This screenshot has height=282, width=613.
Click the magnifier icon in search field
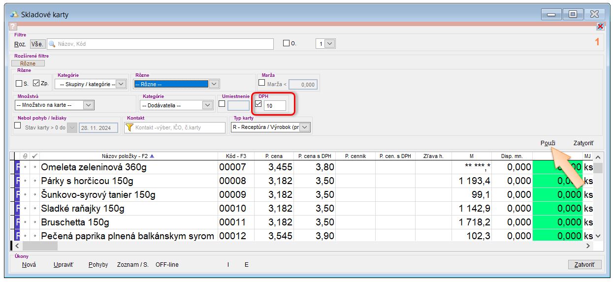pos(52,44)
